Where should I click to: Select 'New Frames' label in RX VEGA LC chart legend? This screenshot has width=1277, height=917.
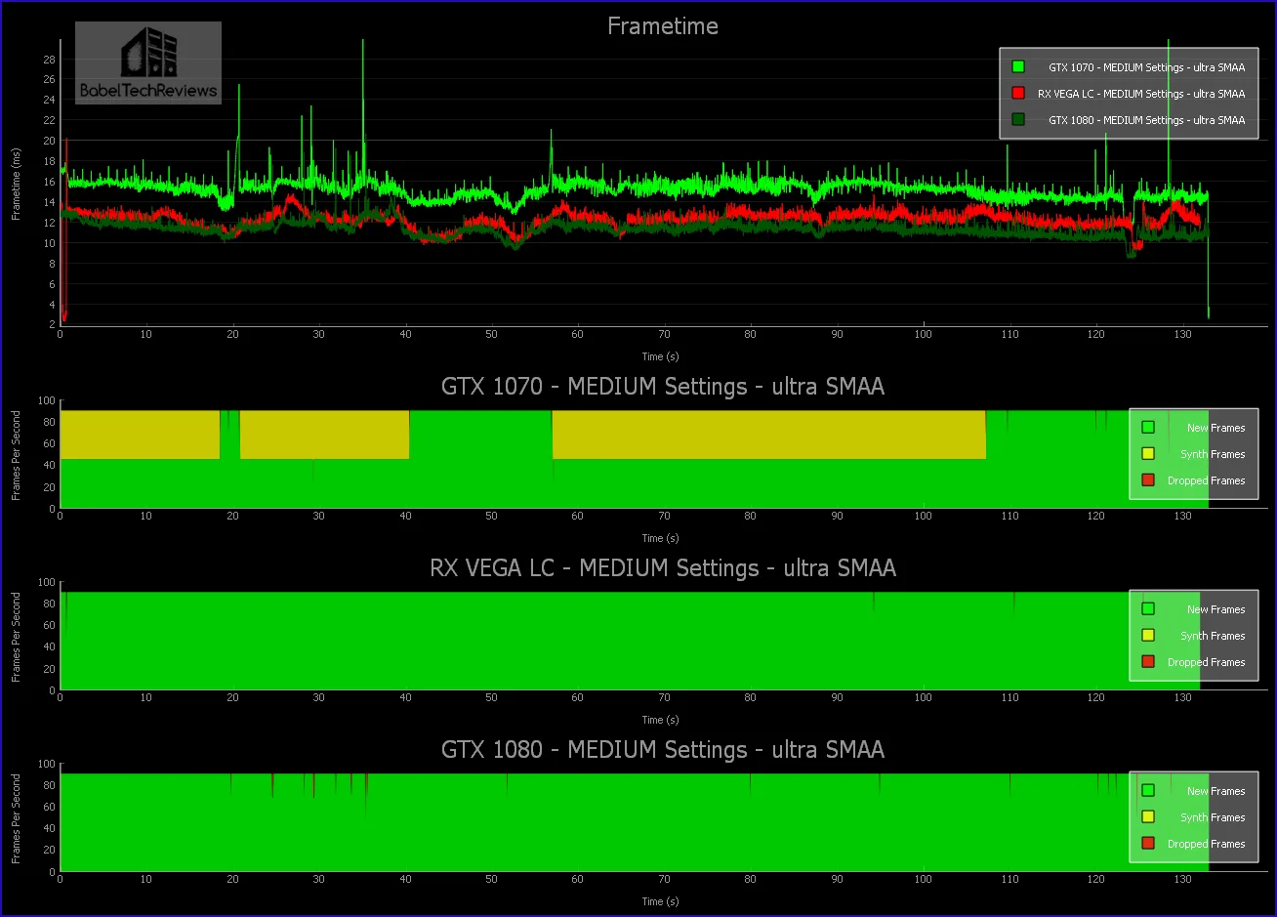1215,609
